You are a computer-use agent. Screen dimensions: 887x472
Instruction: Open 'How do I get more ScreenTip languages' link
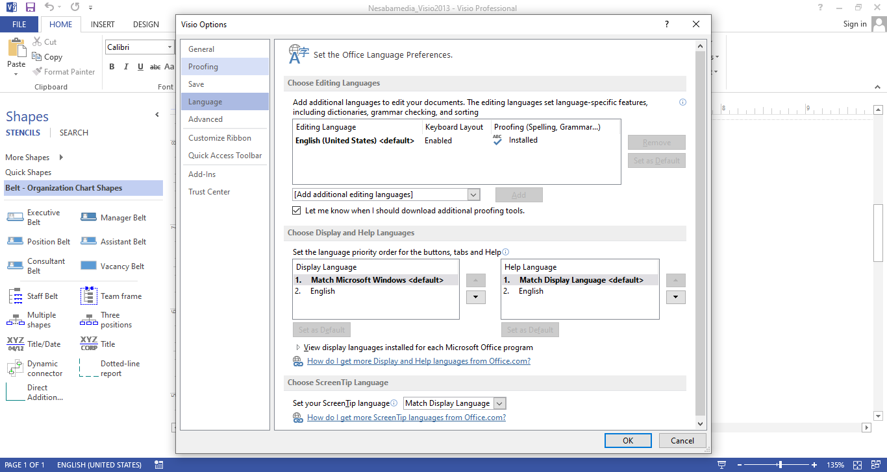[x=406, y=418]
